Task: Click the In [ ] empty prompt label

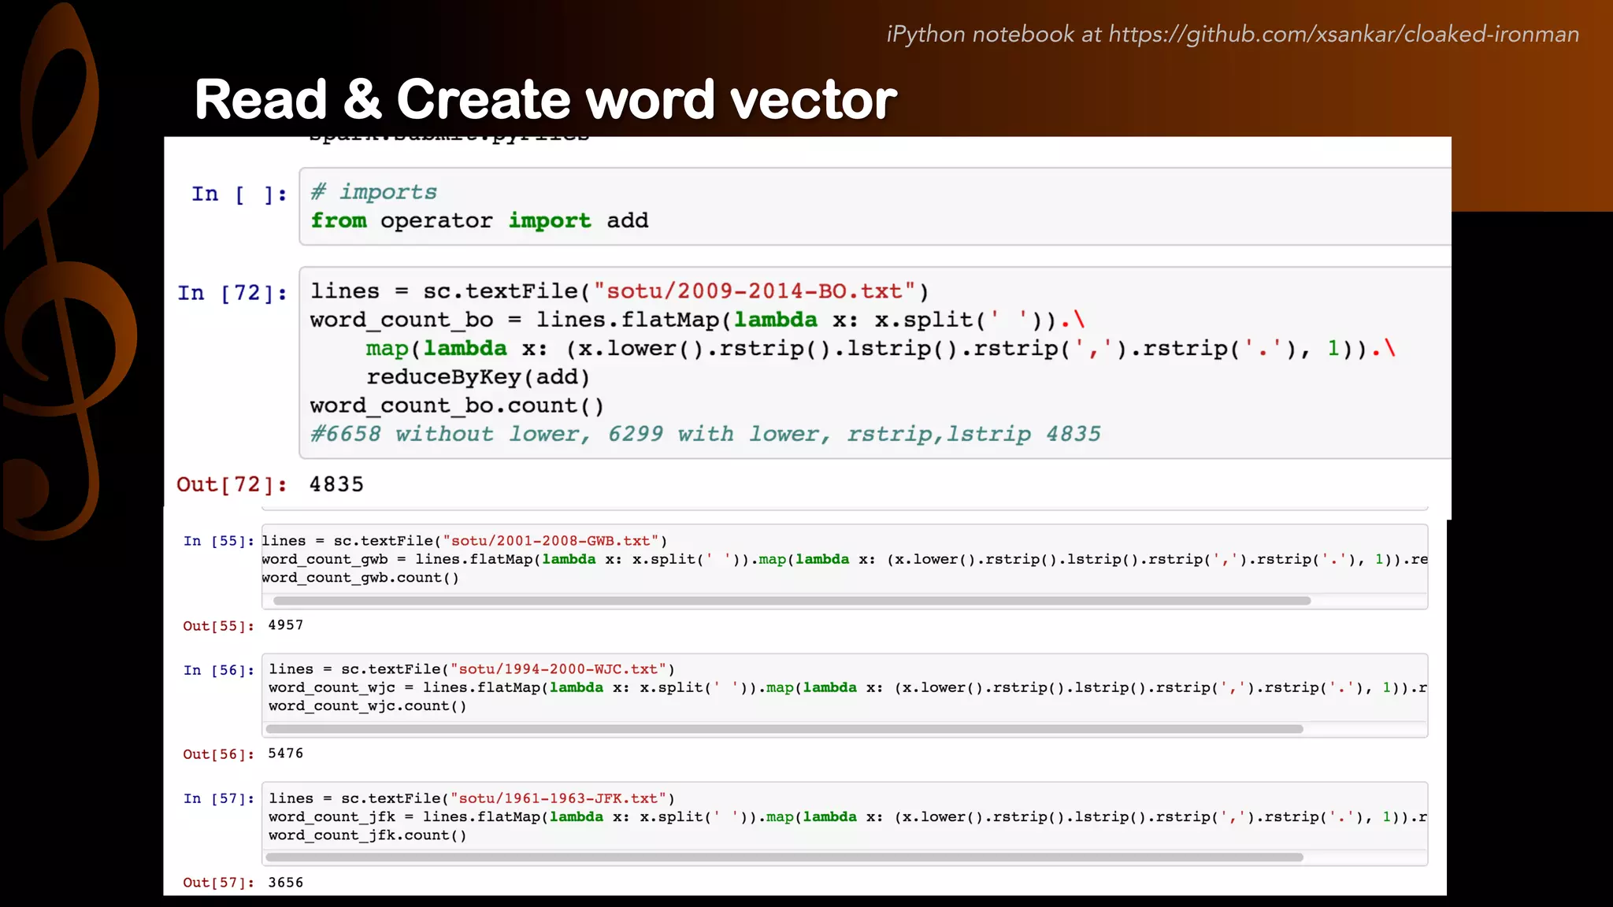Action: pos(239,194)
